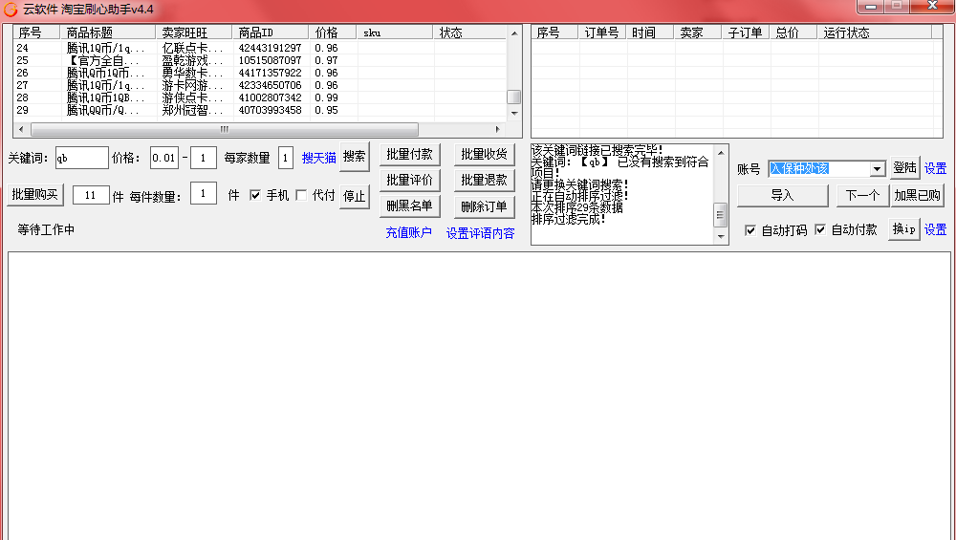Click the log panel scrollbar thumb
The width and height of the screenshot is (956, 540).
[x=721, y=214]
